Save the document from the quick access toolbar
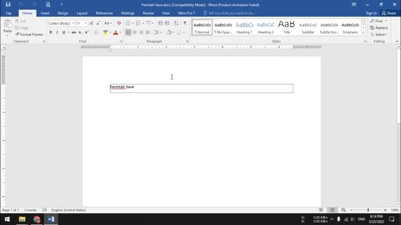Image resolution: width=401 pixels, height=225 pixels. pos(8,4)
